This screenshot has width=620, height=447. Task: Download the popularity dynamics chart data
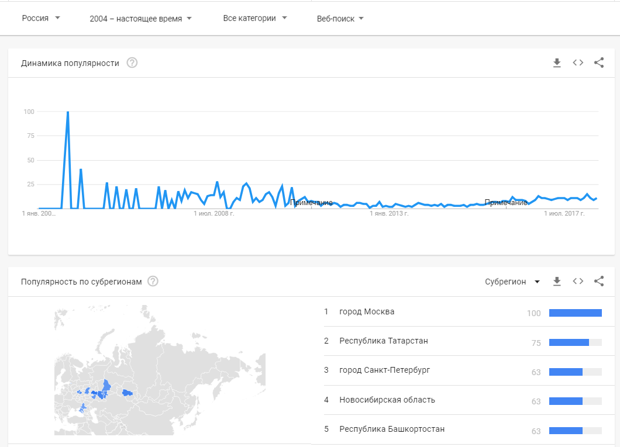[x=557, y=63]
